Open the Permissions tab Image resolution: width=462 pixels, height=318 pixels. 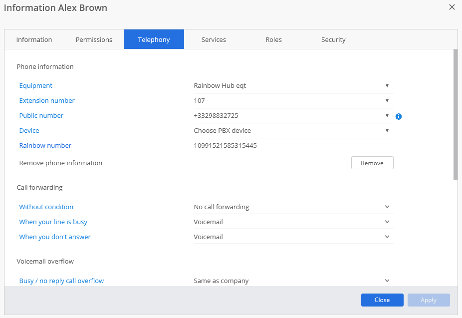point(94,40)
